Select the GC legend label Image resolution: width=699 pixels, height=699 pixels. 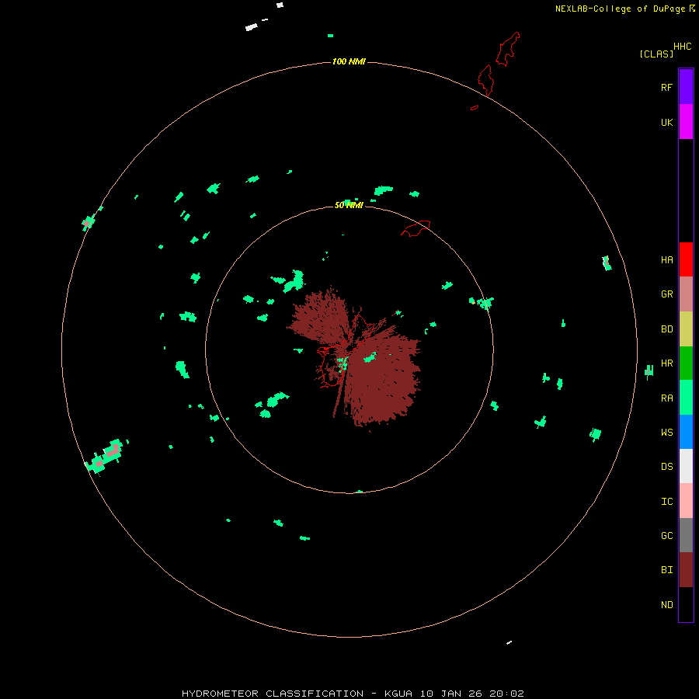tap(666, 536)
